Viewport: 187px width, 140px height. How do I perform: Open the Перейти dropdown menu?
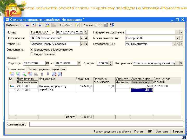(65, 25)
